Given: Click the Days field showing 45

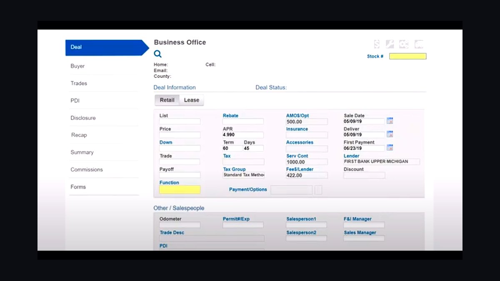Looking at the screenshot, I should pos(253,148).
